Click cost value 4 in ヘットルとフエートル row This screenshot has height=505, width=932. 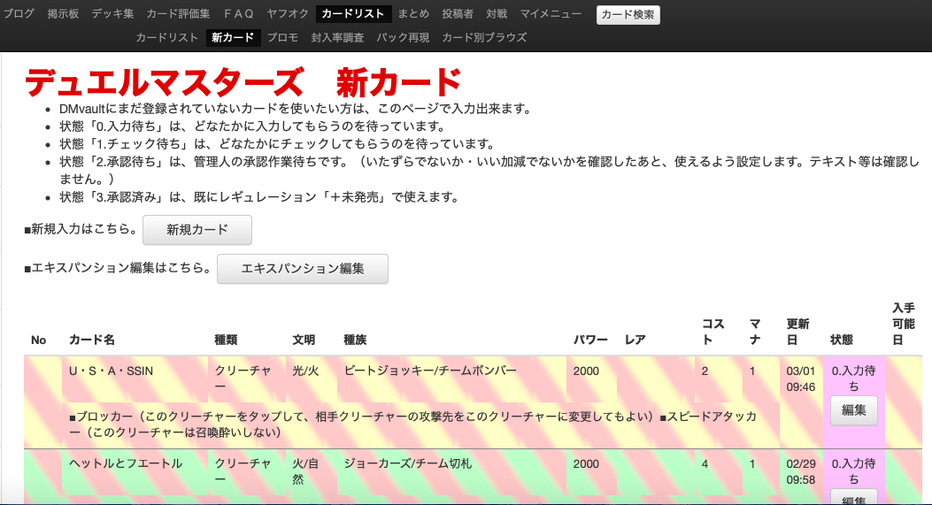click(x=705, y=464)
